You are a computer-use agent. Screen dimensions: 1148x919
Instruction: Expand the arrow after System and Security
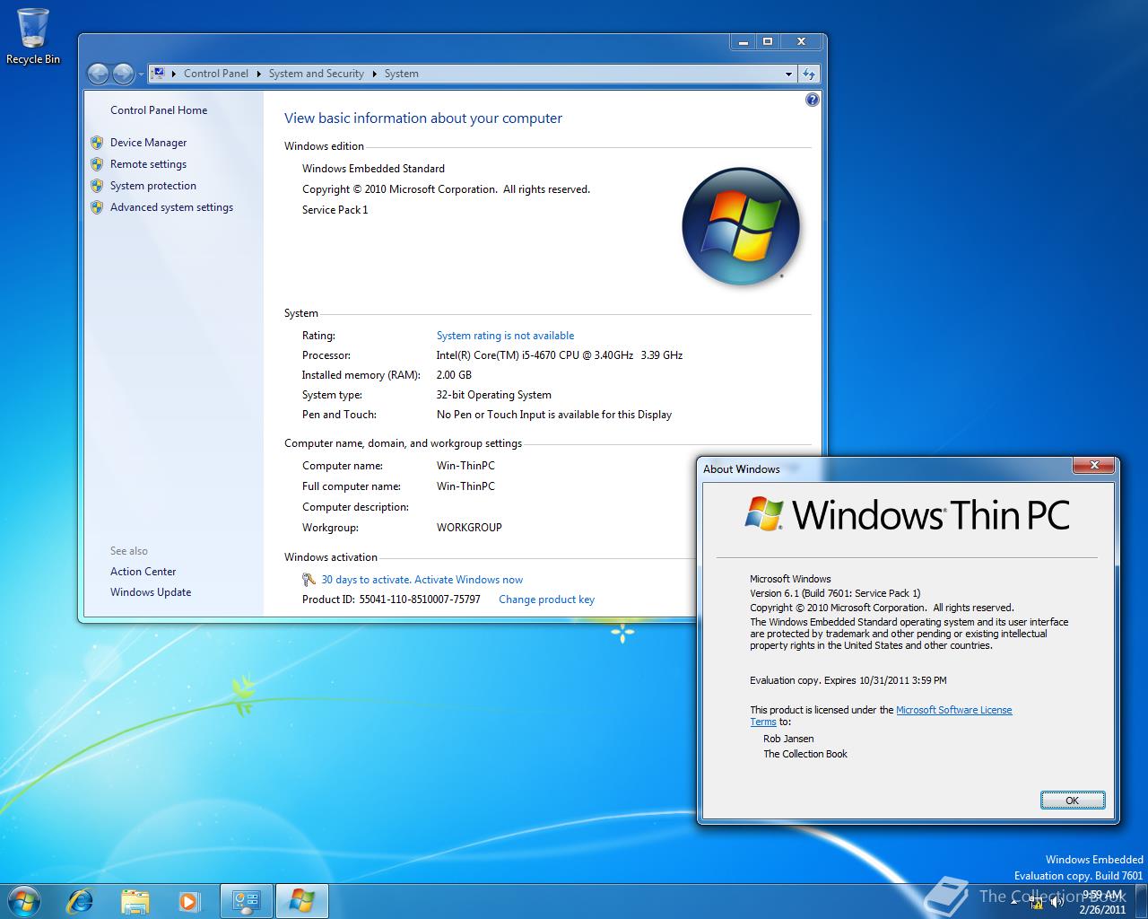click(x=374, y=74)
